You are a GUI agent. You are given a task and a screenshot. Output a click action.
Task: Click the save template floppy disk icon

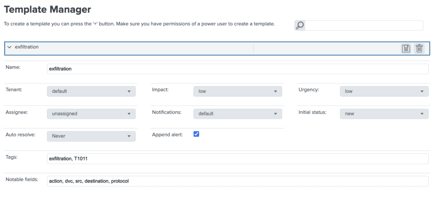click(406, 49)
